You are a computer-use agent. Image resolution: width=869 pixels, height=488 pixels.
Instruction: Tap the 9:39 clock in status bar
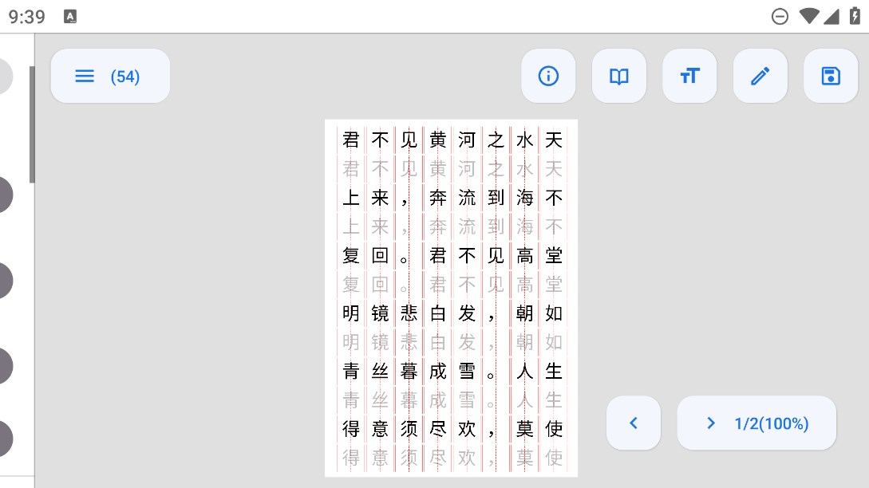pos(26,17)
